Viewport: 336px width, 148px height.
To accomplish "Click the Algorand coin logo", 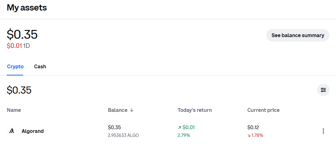I will pos(12,131).
